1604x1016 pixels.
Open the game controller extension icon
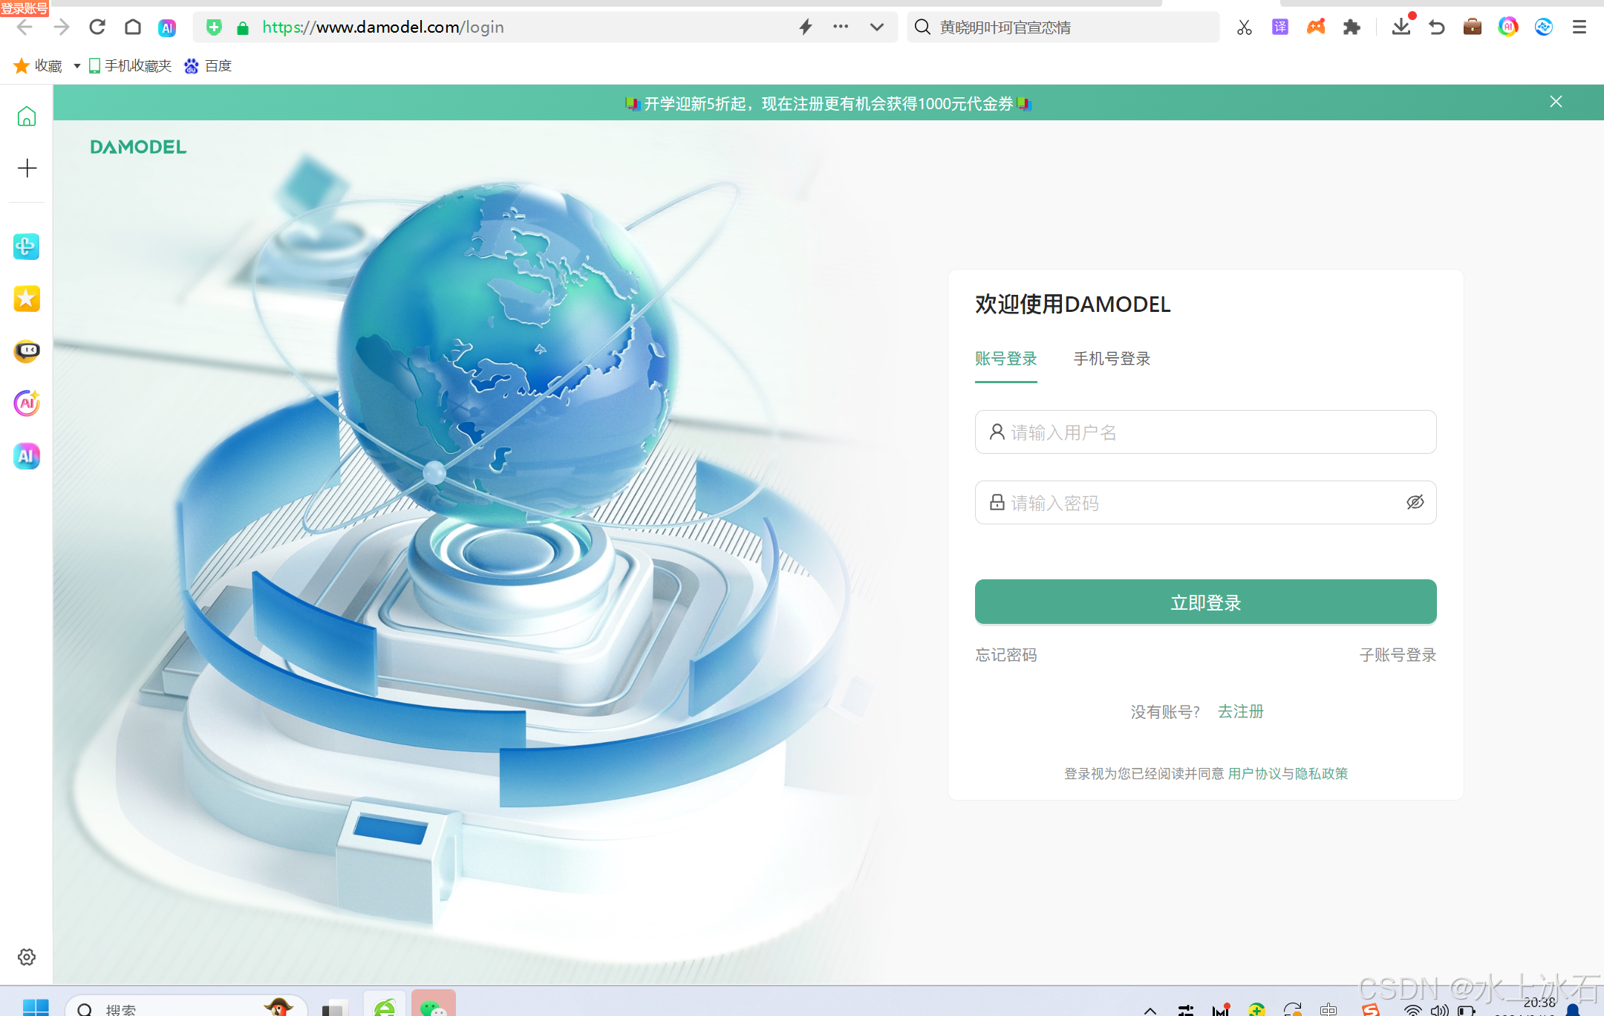(1316, 27)
